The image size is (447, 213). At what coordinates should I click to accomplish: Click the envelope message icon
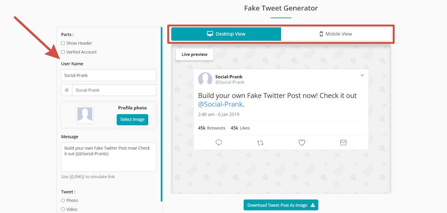[x=343, y=143]
